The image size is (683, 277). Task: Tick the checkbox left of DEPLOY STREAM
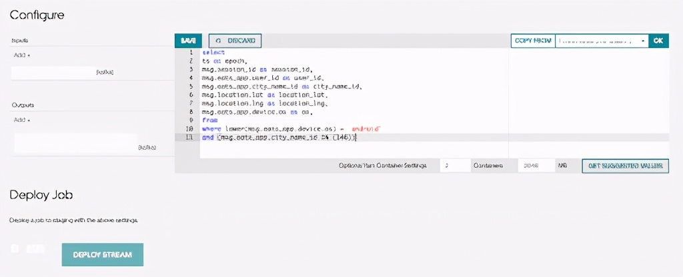click(15, 249)
